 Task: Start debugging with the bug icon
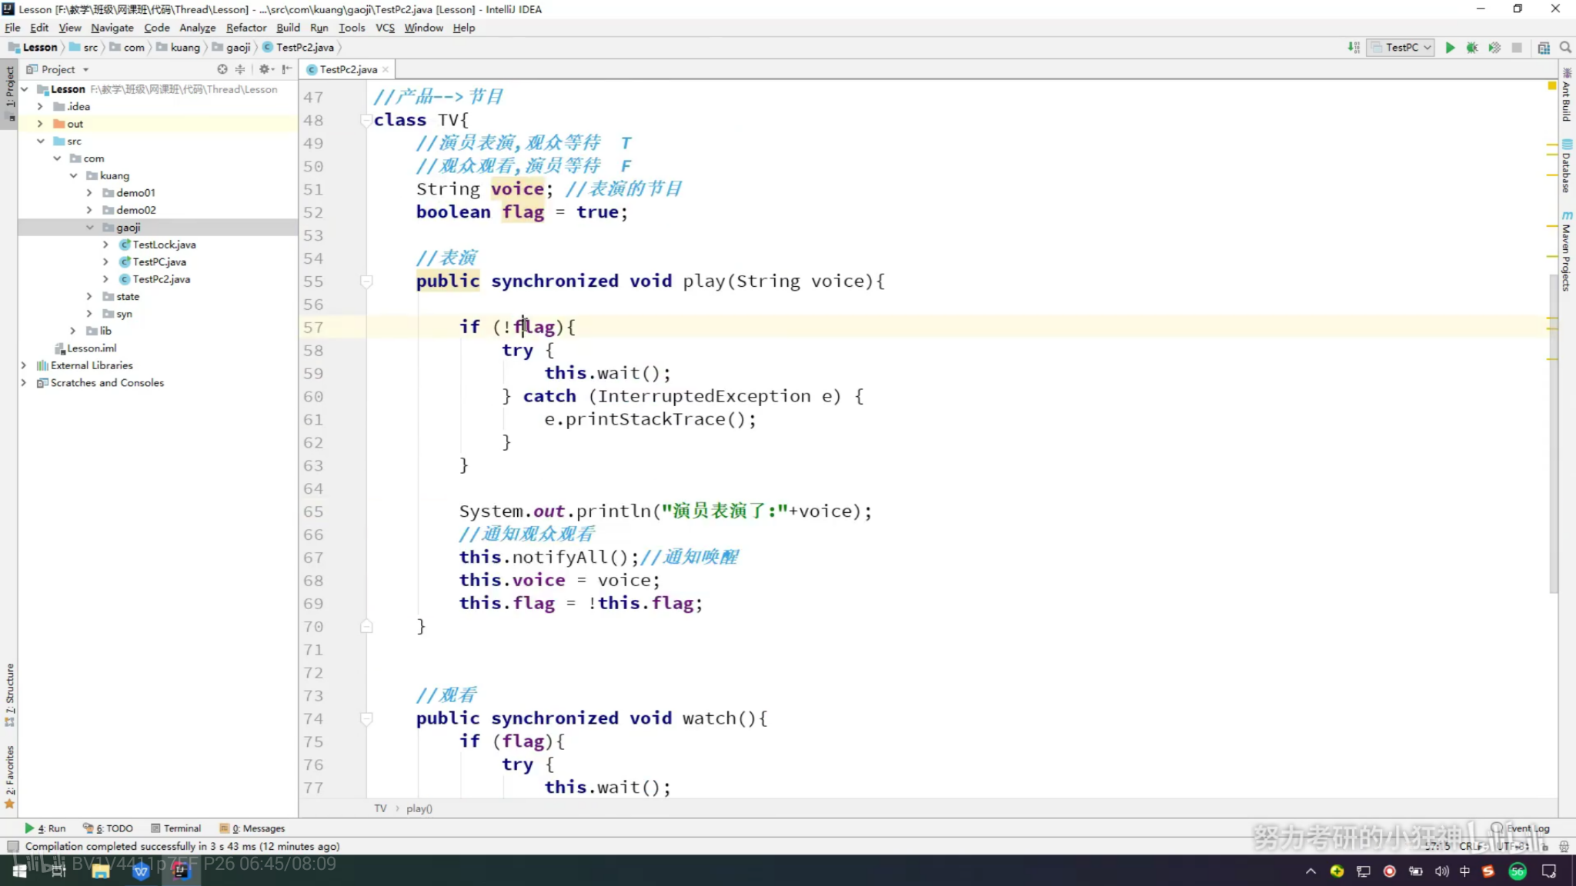(x=1472, y=48)
